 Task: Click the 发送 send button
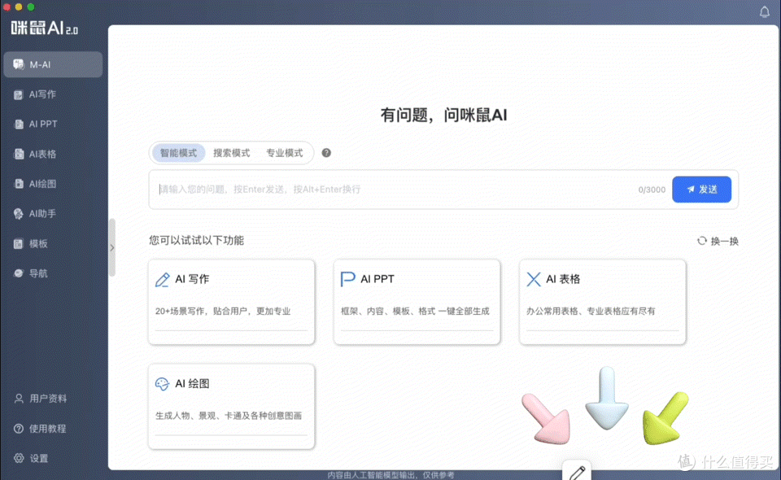tap(702, 190)
